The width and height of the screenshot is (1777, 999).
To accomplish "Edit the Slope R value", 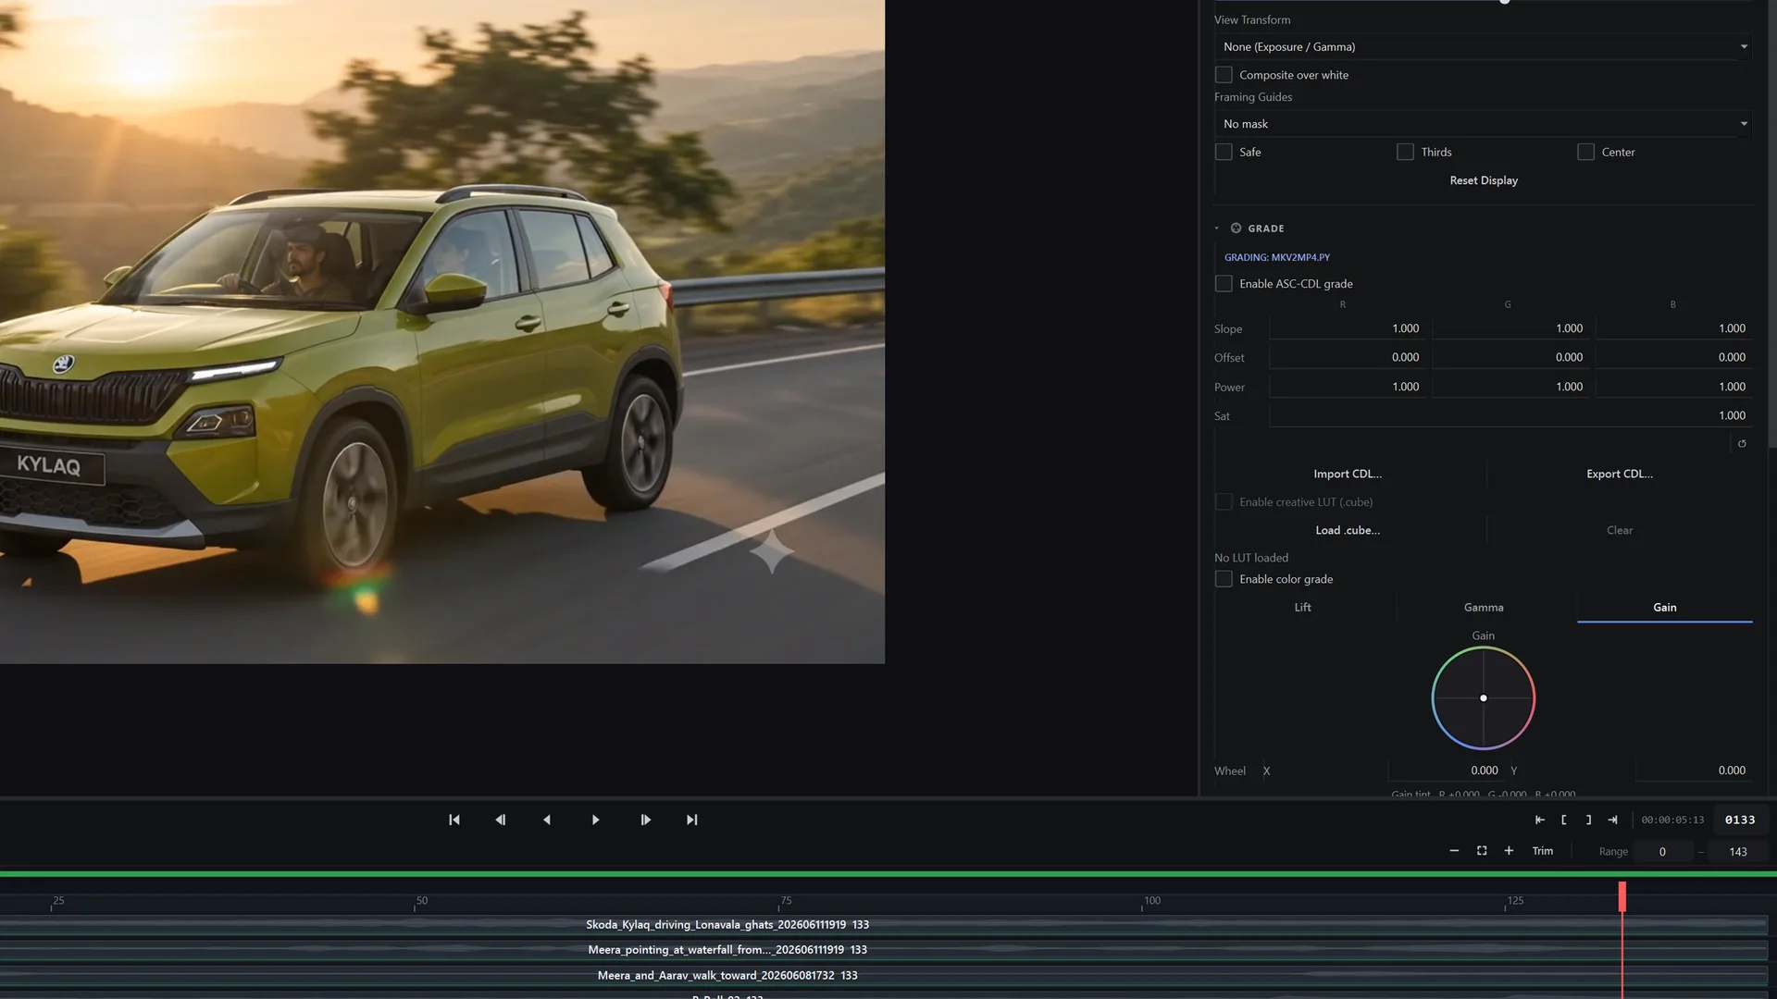I will coord(1348,328).
